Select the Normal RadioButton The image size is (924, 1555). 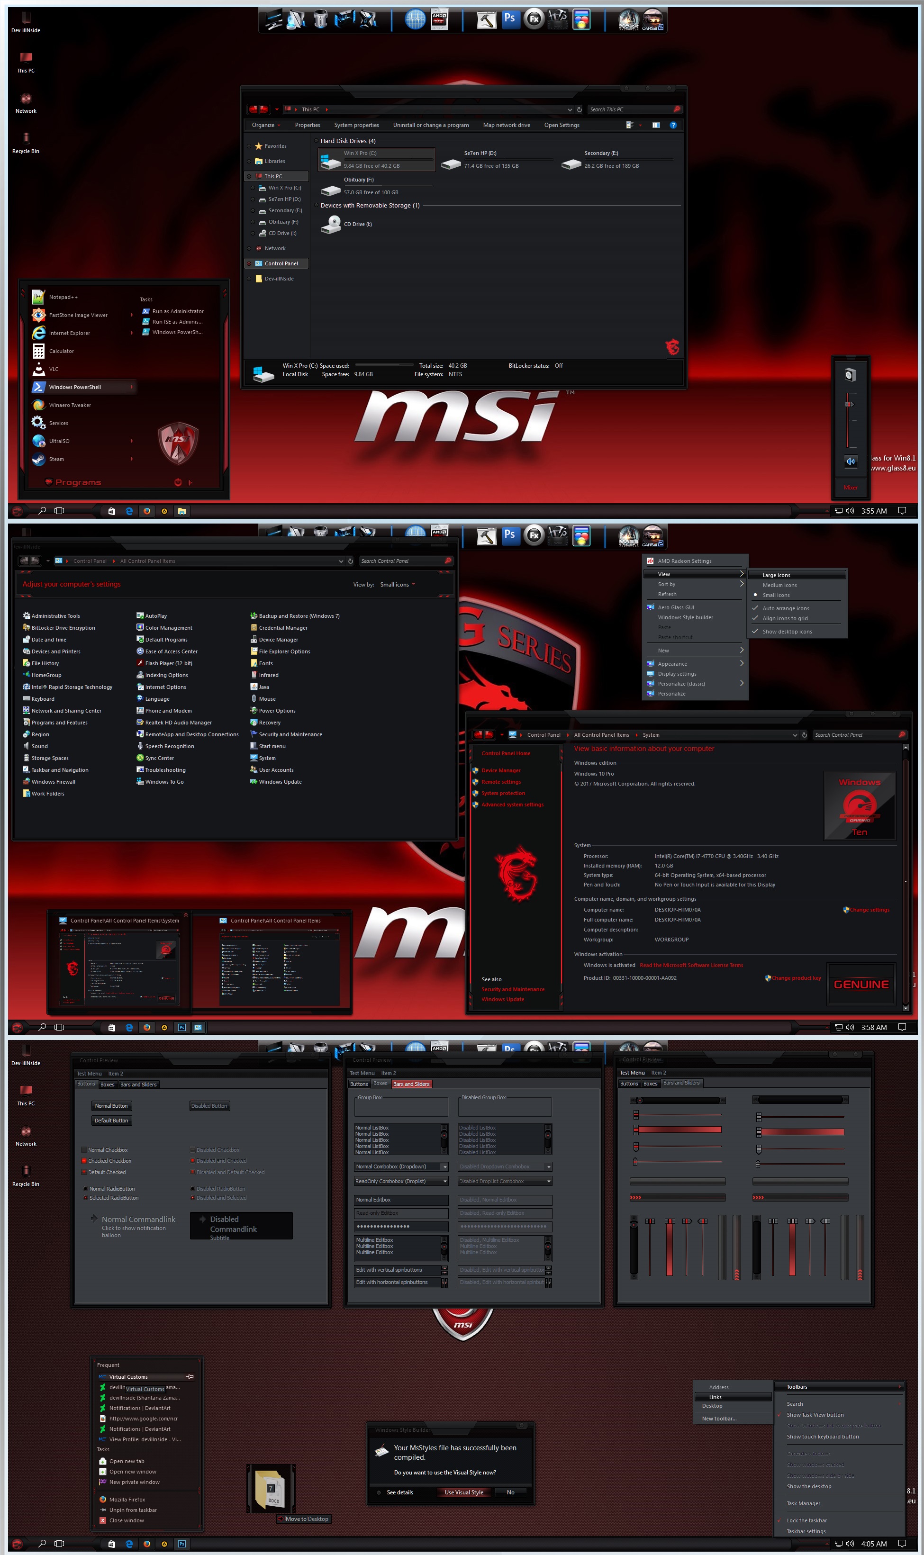click(x=85, y=1188)
